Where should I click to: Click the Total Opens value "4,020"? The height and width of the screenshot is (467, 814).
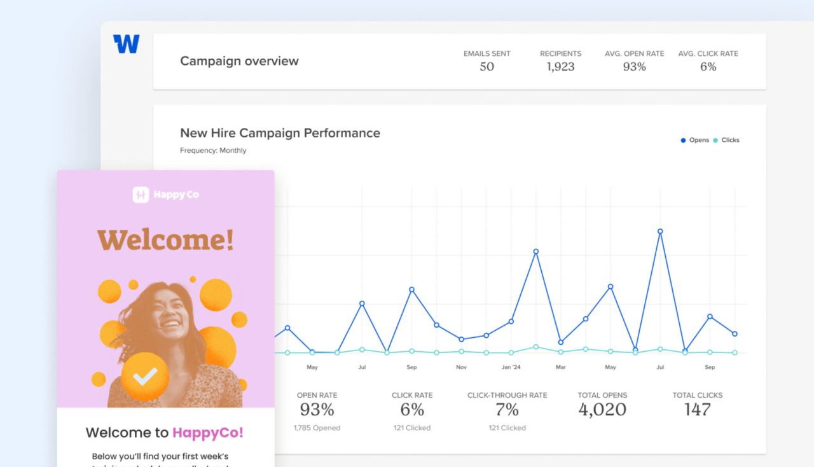(602, 410)
